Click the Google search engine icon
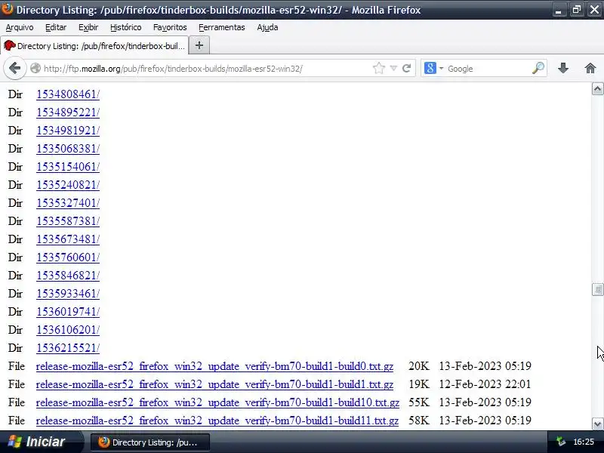The image size is (604, 453). [430, 68]
